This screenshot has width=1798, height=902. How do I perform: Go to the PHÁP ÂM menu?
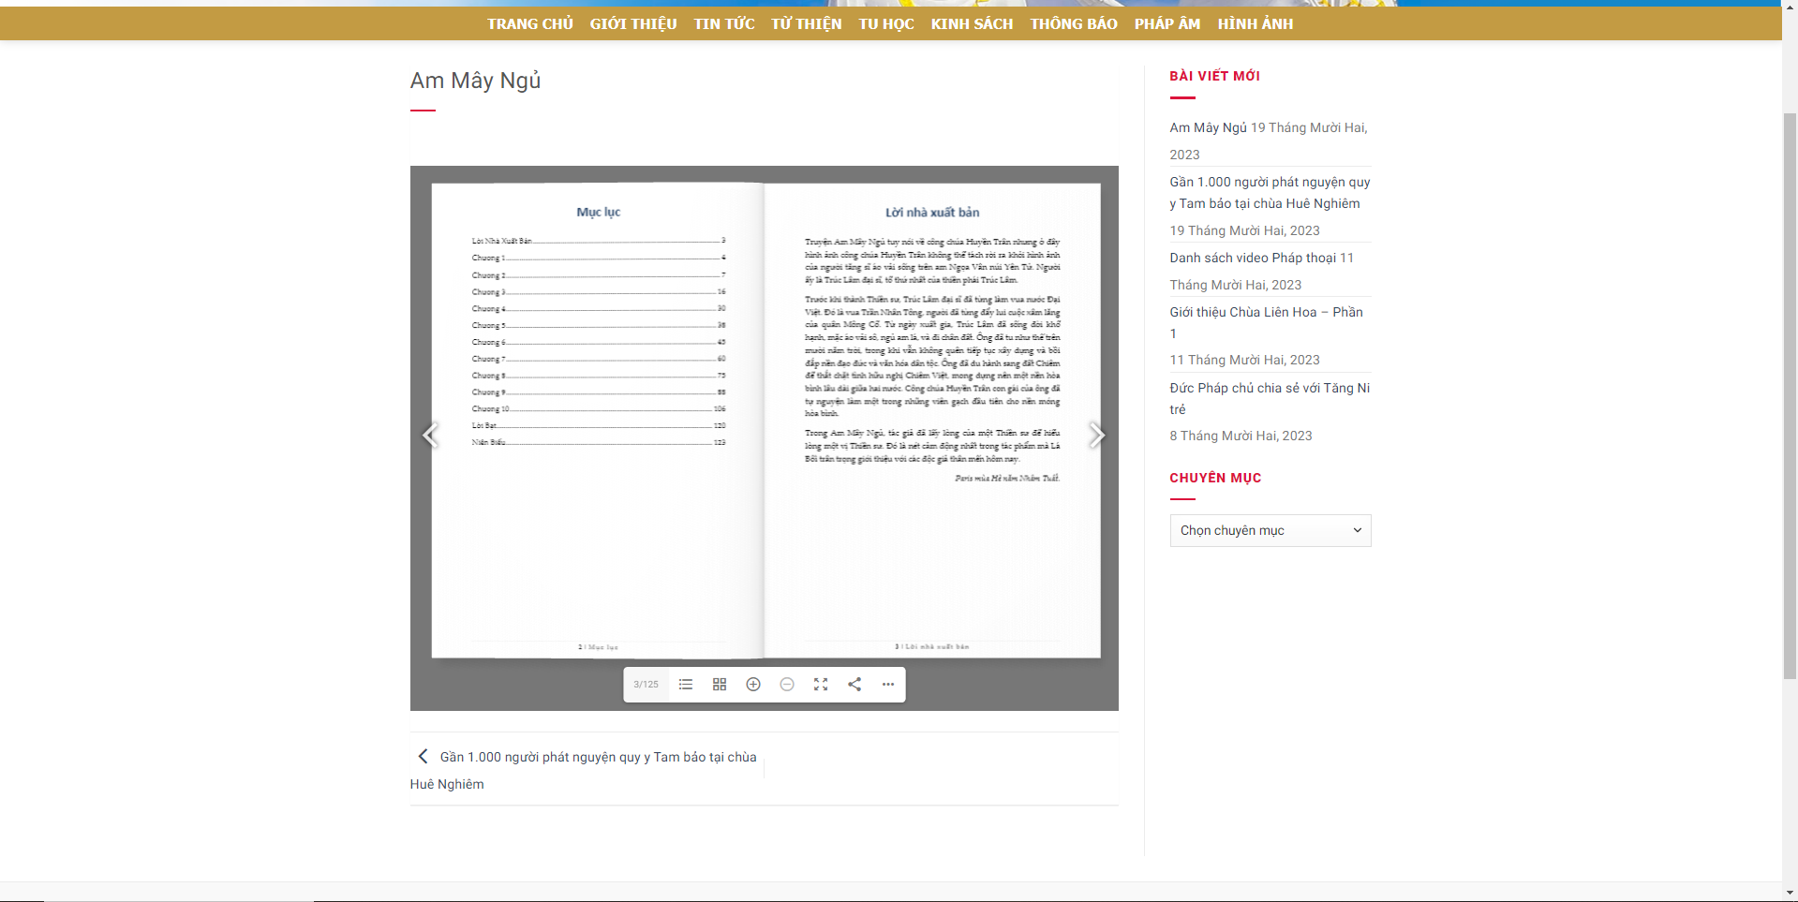[x=1167, y=24]
